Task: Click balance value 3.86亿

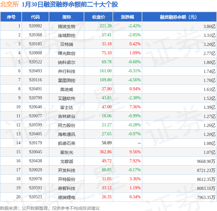Action: point(209,26)
